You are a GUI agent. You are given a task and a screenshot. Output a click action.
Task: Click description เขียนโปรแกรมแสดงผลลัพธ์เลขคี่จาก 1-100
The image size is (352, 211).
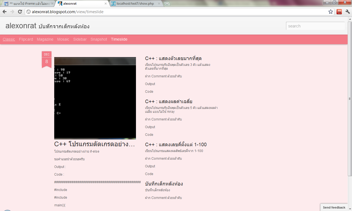(x=174, y=151)
